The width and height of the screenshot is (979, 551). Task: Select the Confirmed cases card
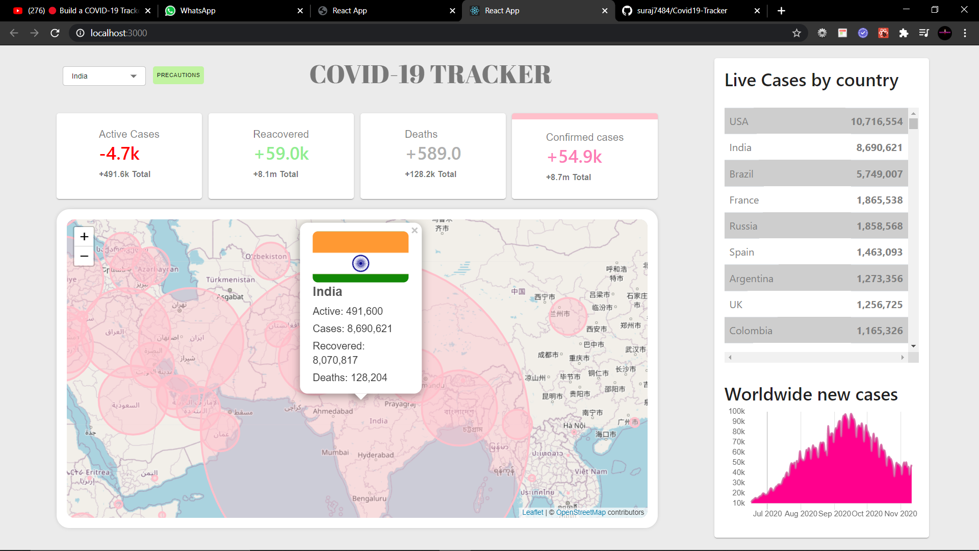click(x=585, y=156)
